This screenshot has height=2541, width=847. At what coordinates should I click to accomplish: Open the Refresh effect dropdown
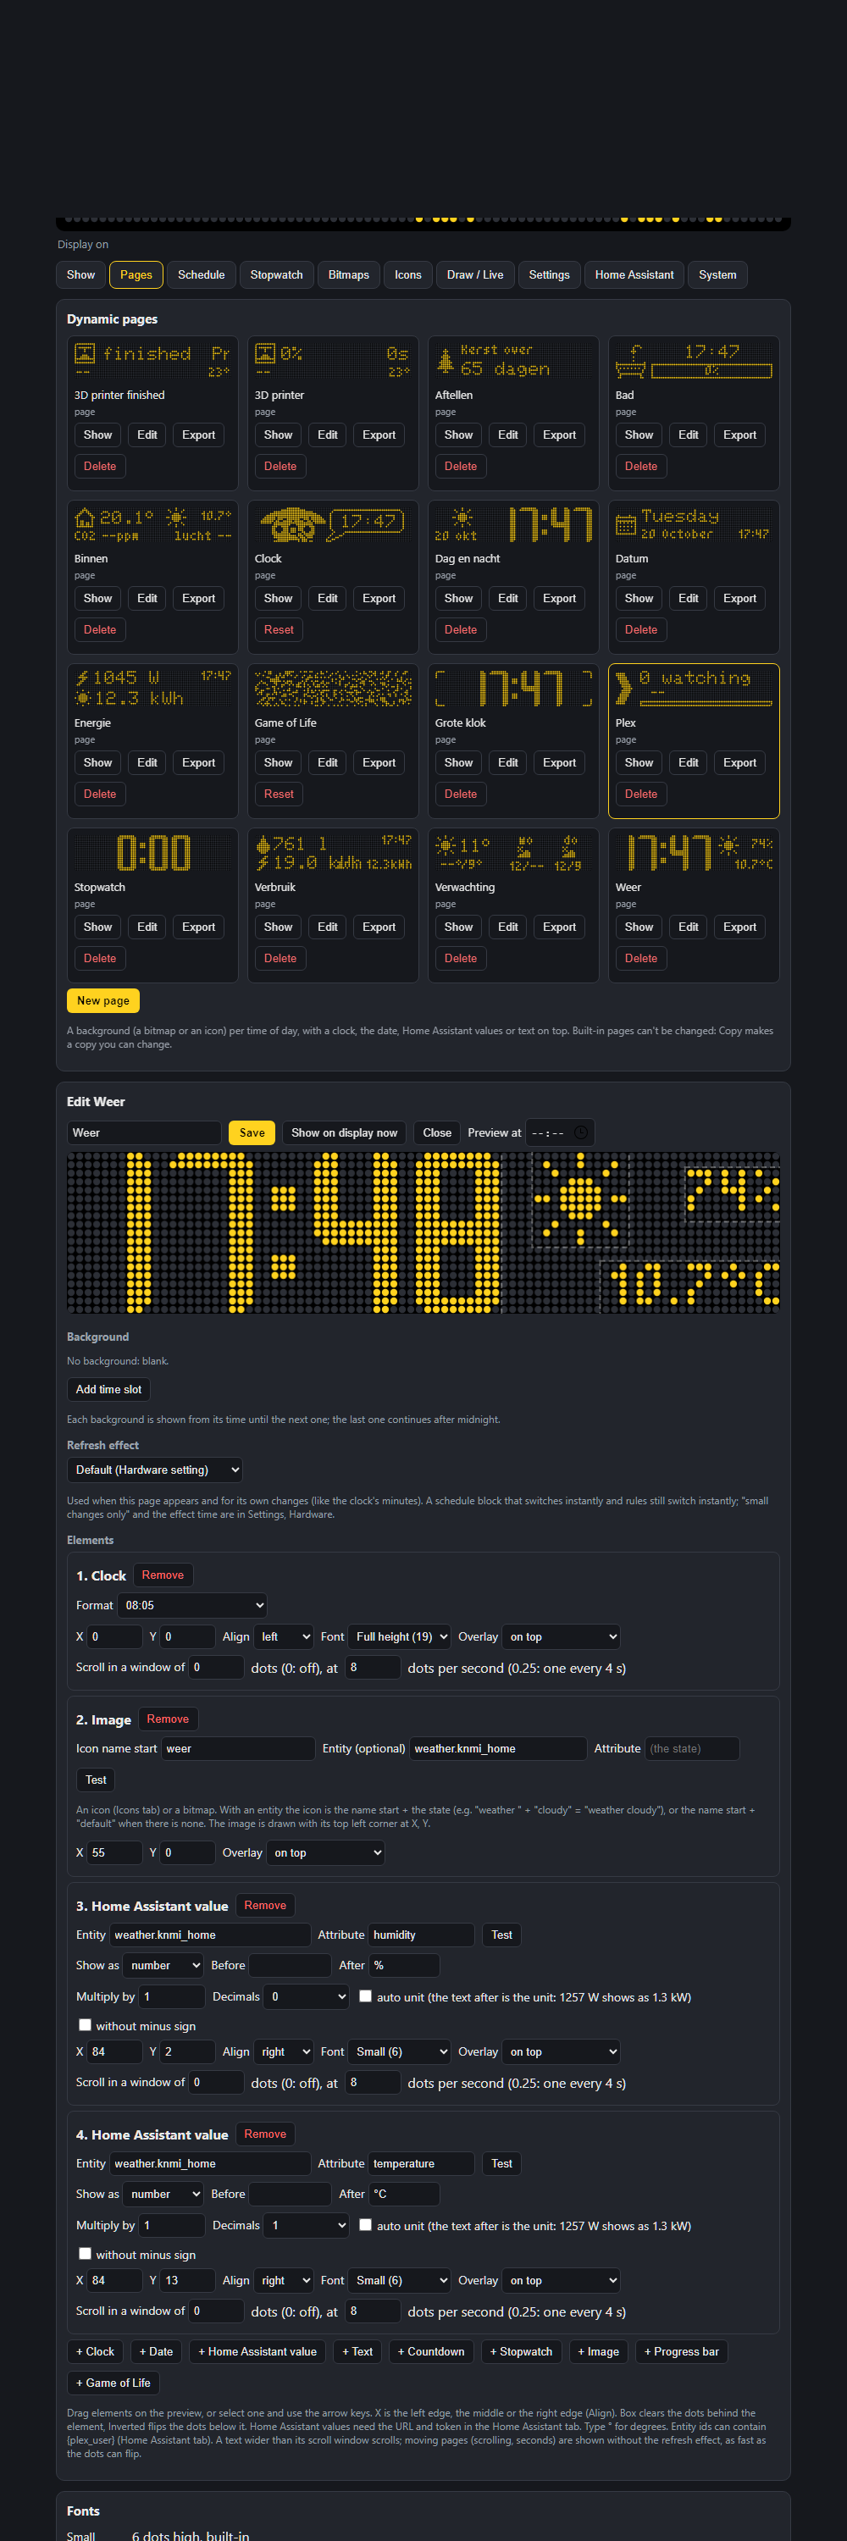(x=155, y=1470)
